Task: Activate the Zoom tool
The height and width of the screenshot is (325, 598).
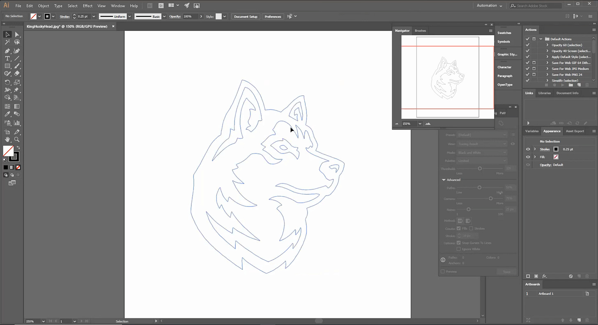Action: 17,140
